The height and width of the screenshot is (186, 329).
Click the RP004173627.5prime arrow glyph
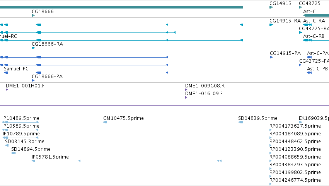[x=271, y=130]
